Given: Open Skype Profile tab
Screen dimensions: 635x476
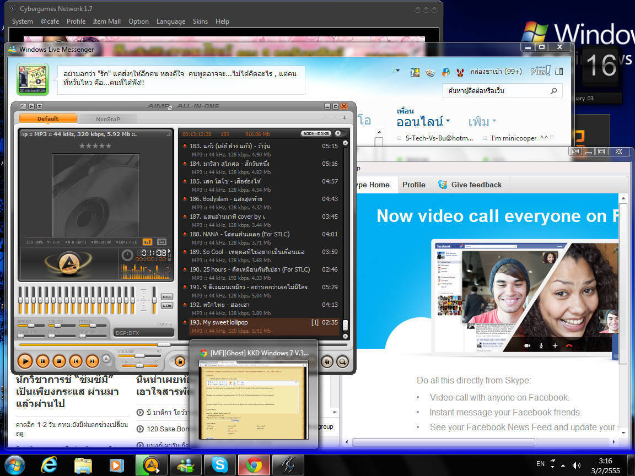Looking at the screenshot, I should click(414, 185).
